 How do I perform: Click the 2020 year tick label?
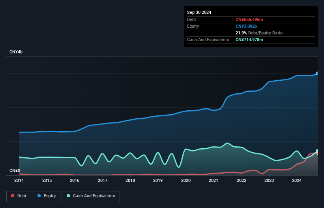[186, 181]
